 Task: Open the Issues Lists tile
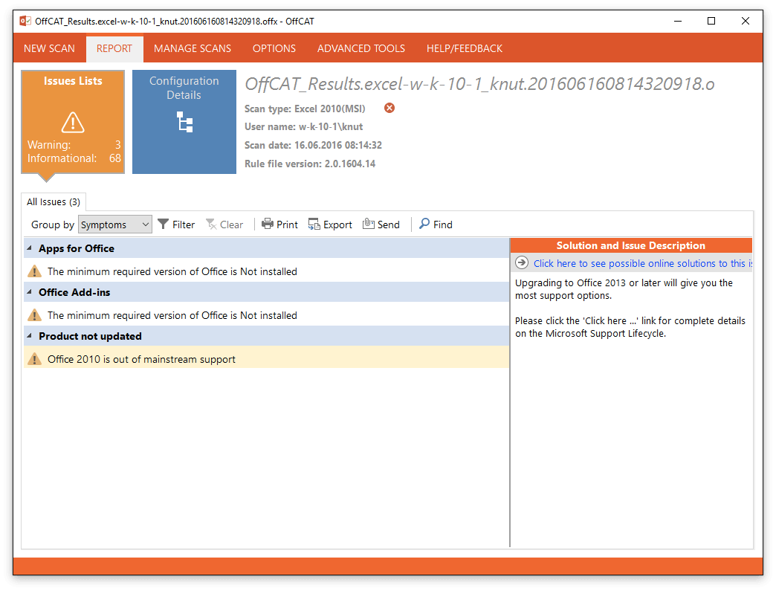[73, 122]
